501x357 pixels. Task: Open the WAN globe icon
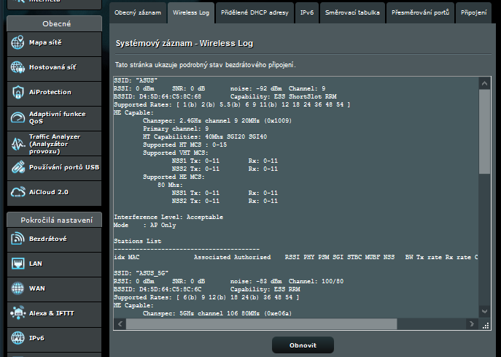click(18, 288)
